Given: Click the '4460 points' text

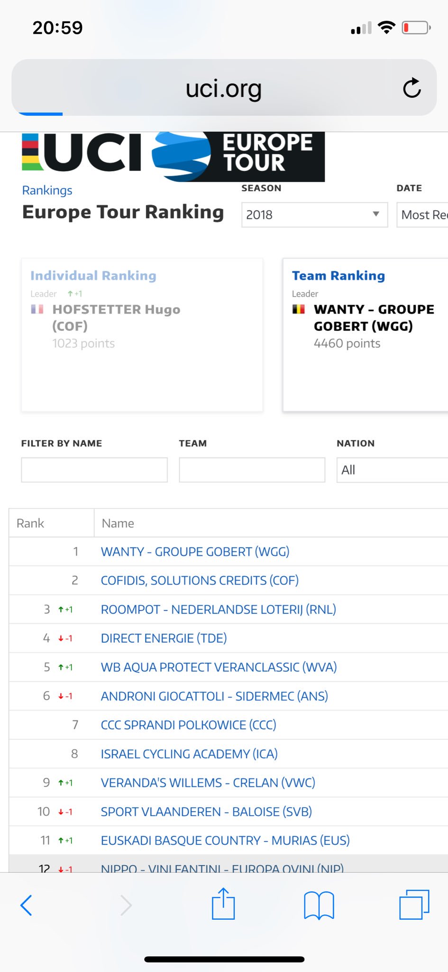Looking at the screenshot, I should (x=347, y=343).
